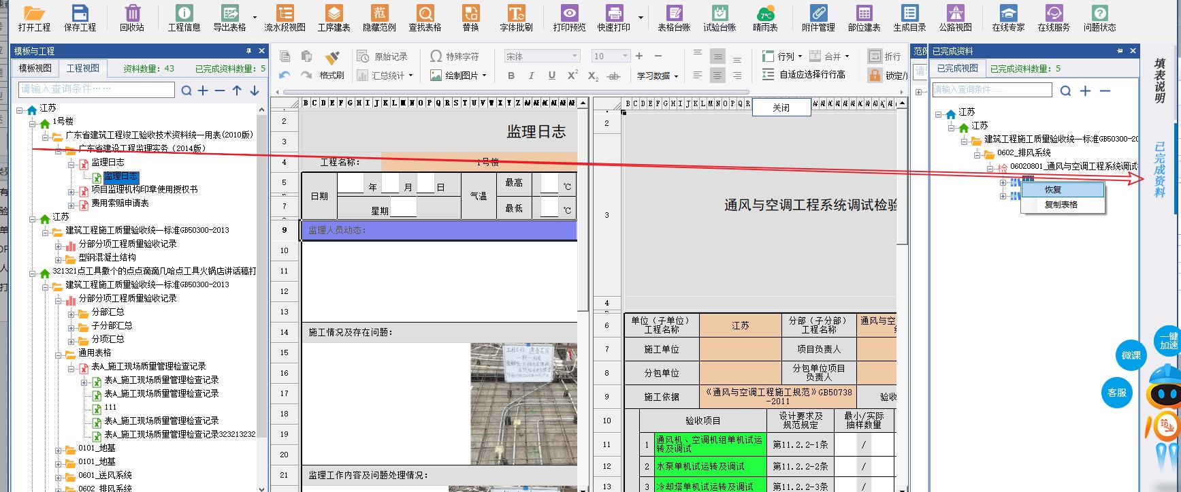This screenshot has width=1181, height=492.
Task: Select 监理日志 highlighted tree item
Action: coord(121,176)
